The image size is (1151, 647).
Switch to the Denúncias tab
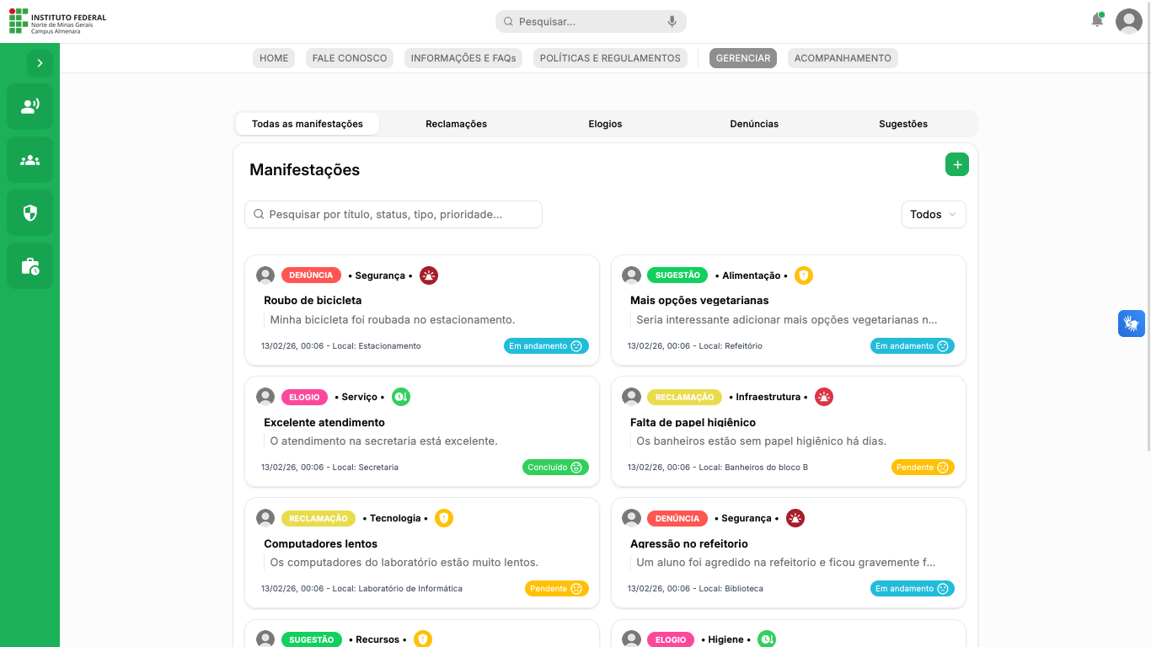point(753,124)
